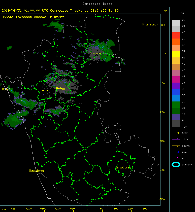Click the -250 tick on horizontal axis

point(14,209)
